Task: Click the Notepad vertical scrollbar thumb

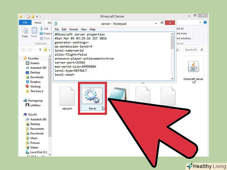Action: 172,42
